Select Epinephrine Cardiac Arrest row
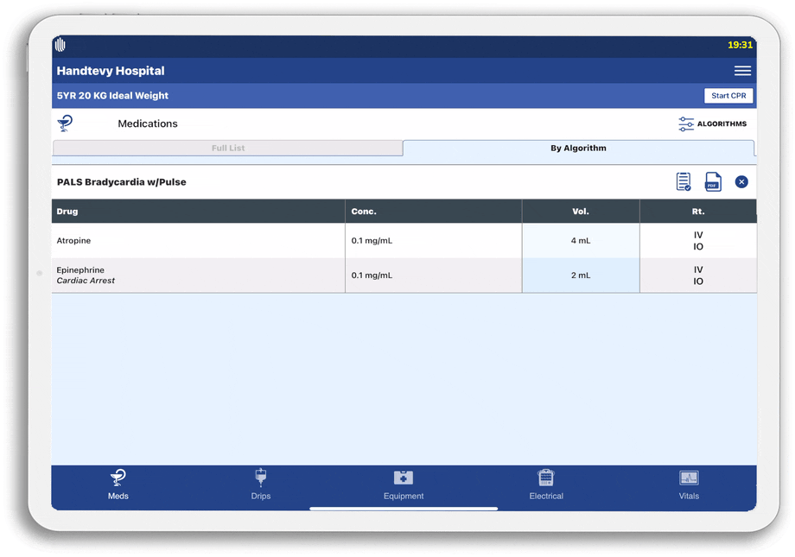Viewport: 795px width, 557px height. [199, 275]
